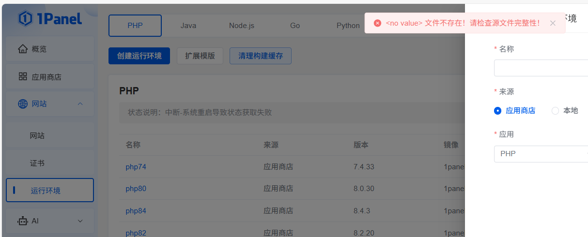Open the 应用 PHP dropdown
The width and height of the screenshot is (588, 237).
(541, 154)
